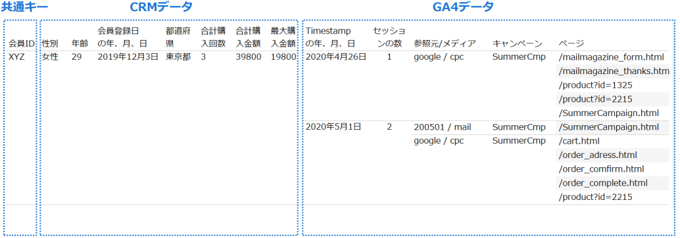Select the /order_comfirm.html page entry
Viewport: 680px width, 238px height.
click(601, 169)
